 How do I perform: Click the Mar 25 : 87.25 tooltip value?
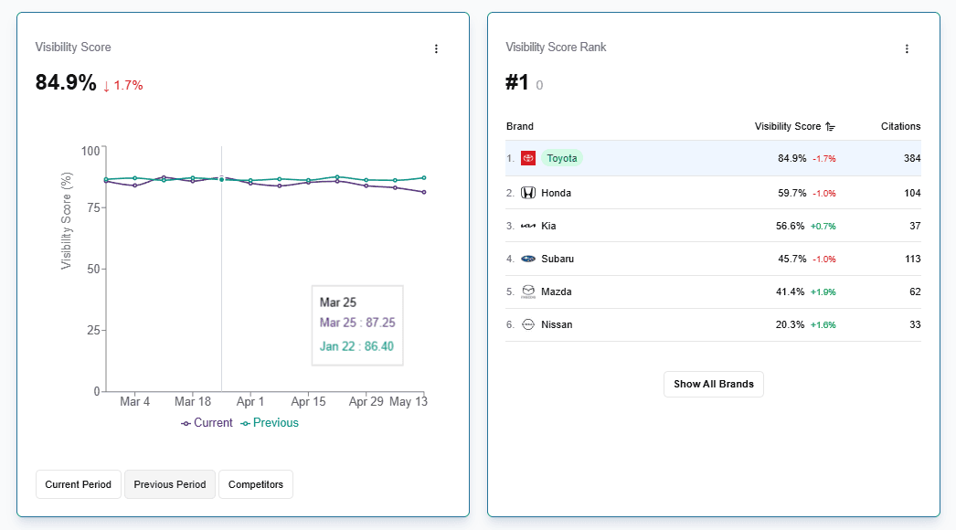[357, 323]
